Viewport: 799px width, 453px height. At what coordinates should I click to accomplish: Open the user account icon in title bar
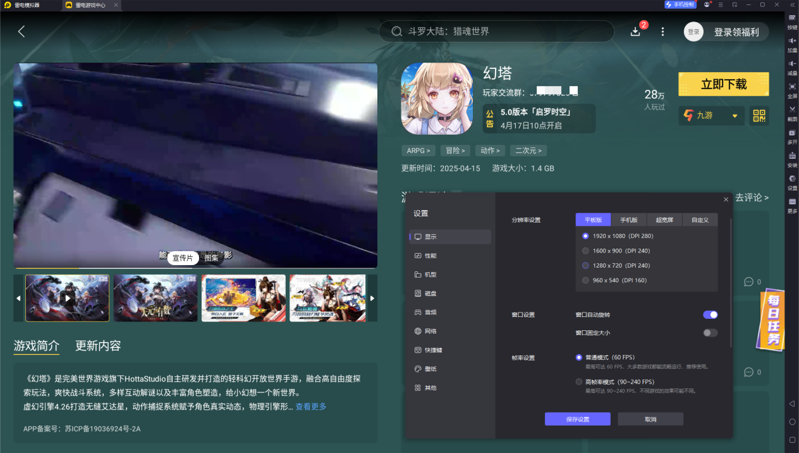(x=707, y=4)
